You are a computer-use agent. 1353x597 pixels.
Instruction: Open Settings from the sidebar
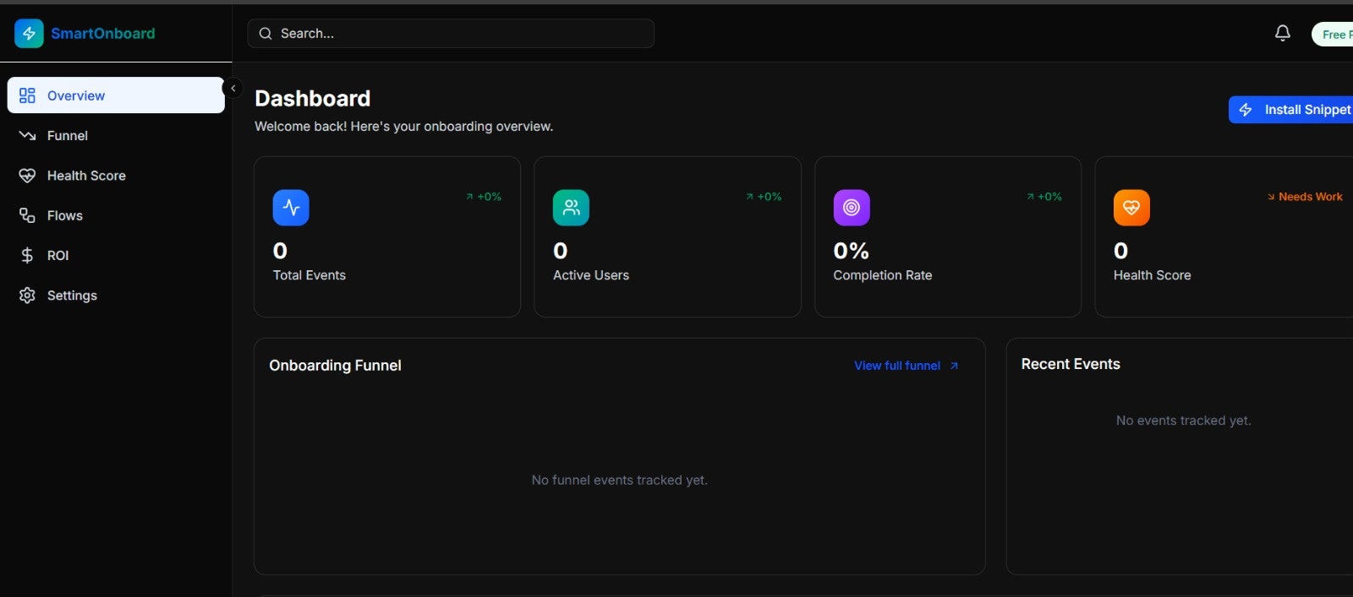[x=116, y=296]
